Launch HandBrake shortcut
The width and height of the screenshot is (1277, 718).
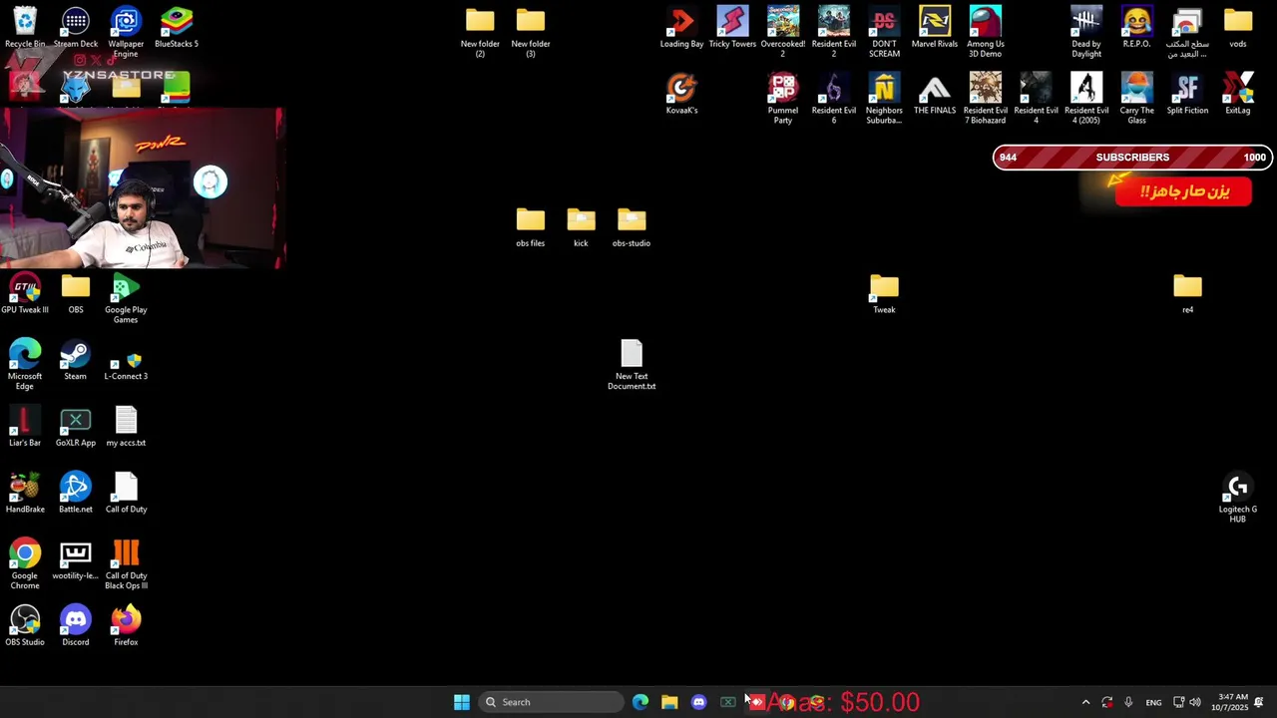[x=25, y=493]
